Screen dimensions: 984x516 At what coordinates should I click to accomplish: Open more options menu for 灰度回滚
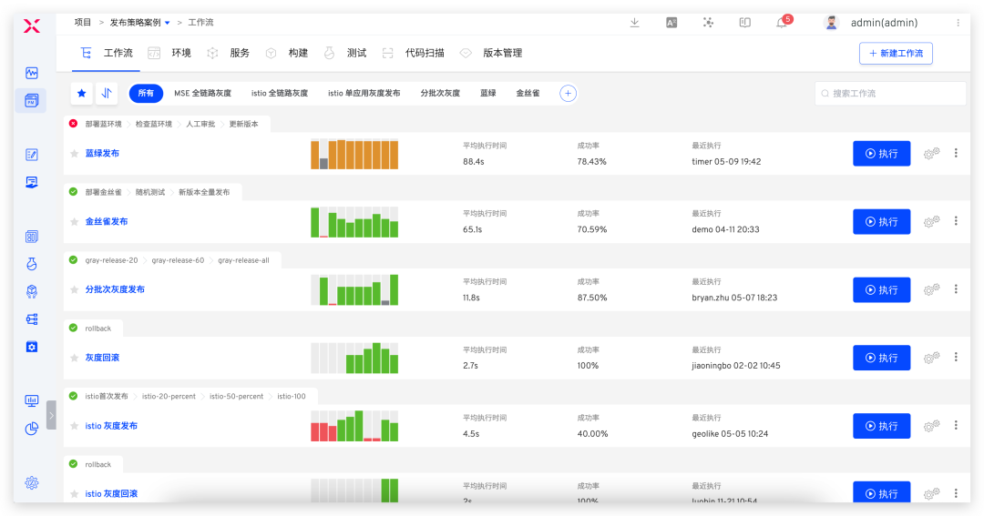(956, 357)
